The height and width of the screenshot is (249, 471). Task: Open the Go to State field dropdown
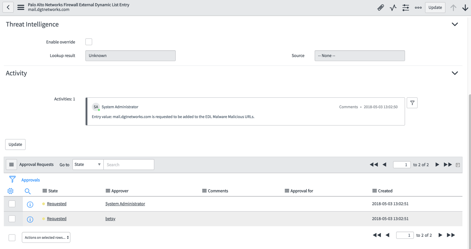88,165
